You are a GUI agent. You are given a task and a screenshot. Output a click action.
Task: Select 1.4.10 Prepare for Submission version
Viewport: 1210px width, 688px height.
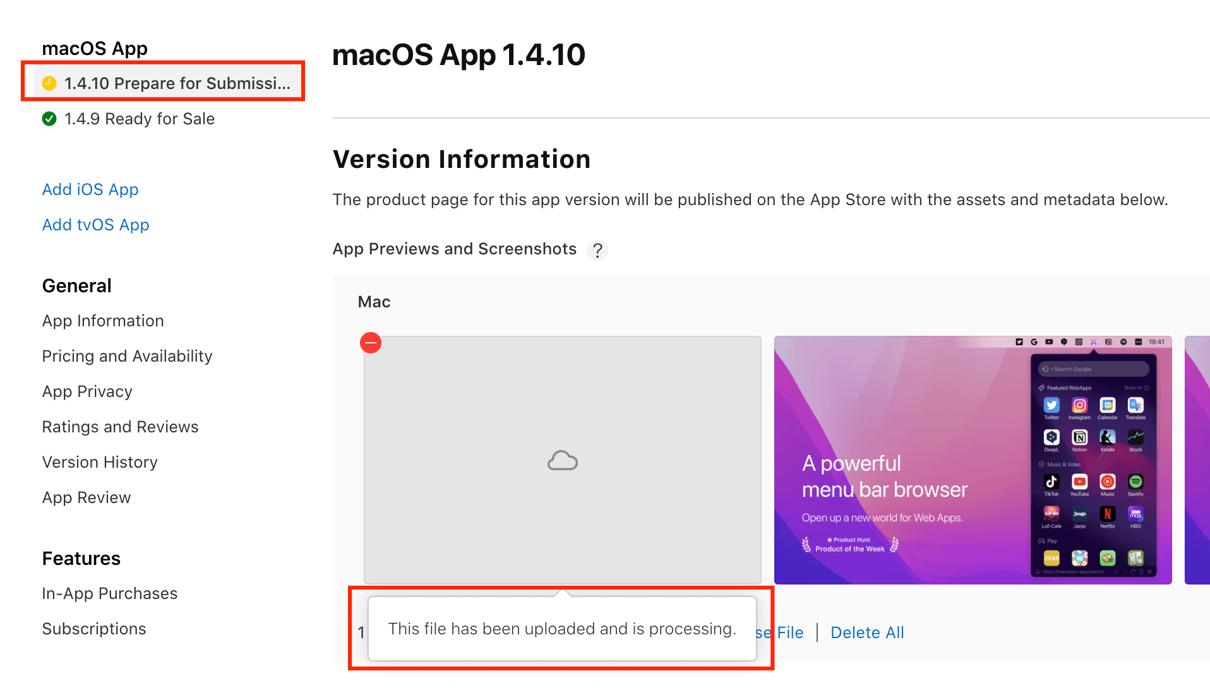(x=177, y=83)
